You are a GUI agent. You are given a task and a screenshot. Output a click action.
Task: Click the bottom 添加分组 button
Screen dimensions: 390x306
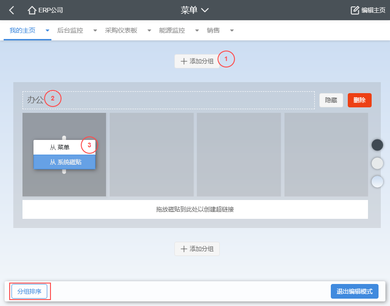(x=197, y=249)
